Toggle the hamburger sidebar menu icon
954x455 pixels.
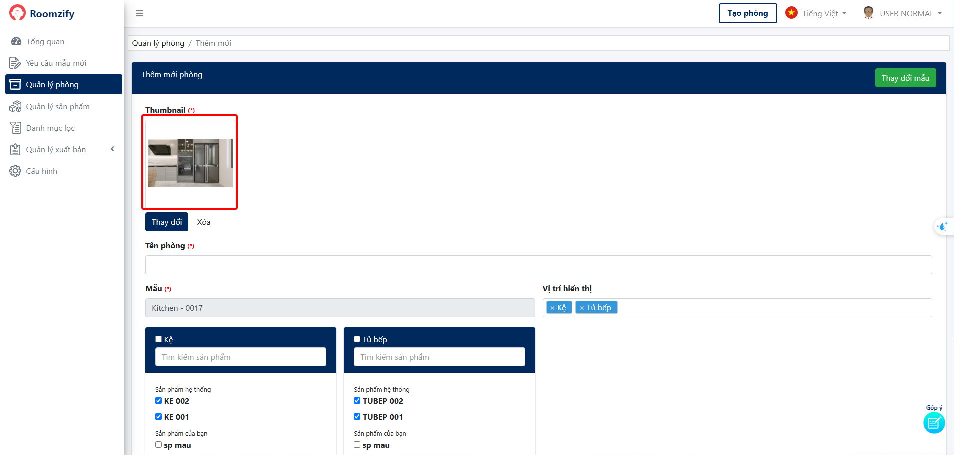[139, 13]
